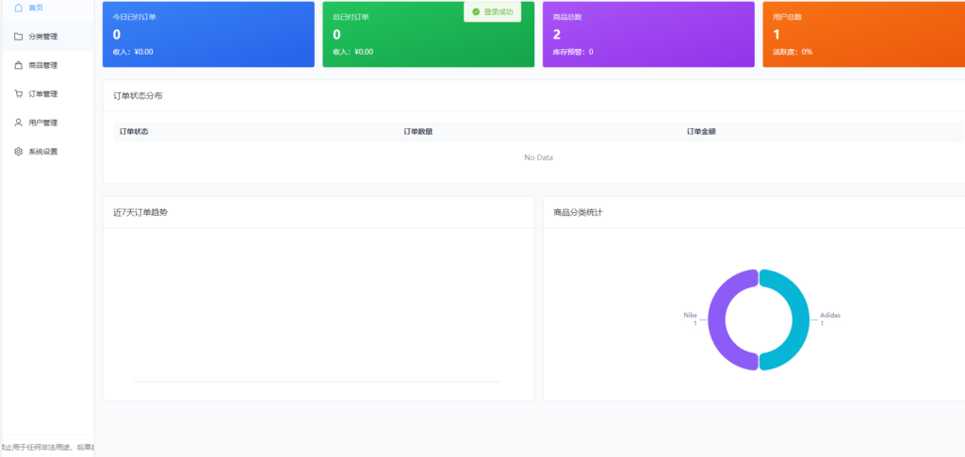Click the gear icon for 系统设置
The image size is (965, 457).
point(18,152)
